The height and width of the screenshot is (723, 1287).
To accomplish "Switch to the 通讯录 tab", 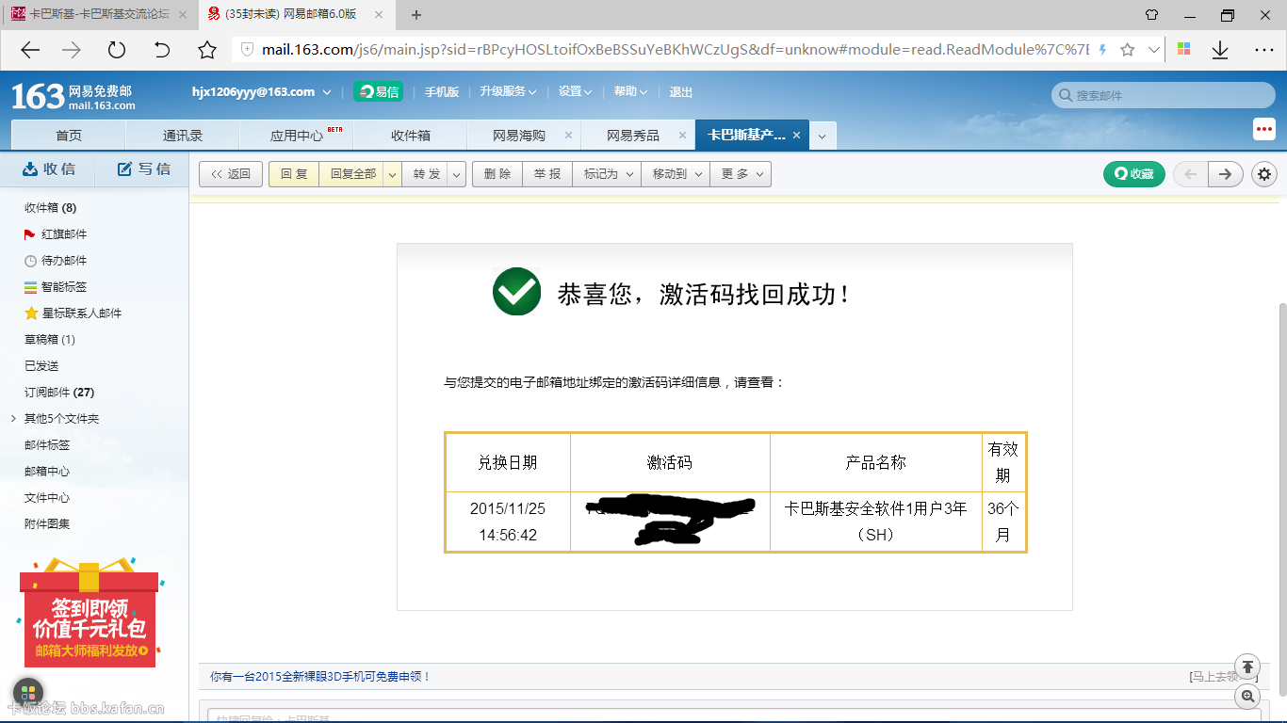I will pyautogui.click(x=182, y=136).
